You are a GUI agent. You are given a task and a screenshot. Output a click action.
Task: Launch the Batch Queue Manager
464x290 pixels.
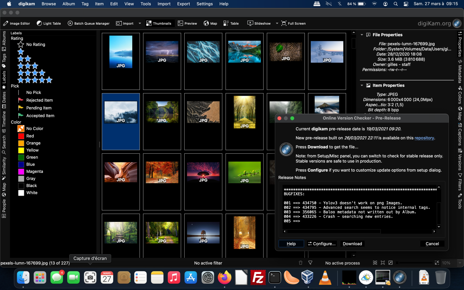(x=88, y=23)
